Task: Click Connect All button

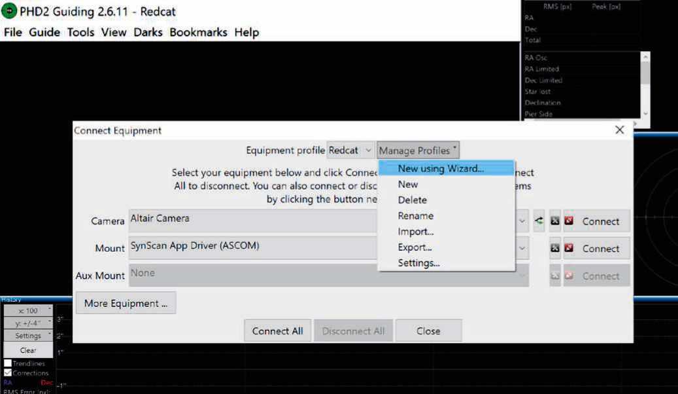Action: (277, 331)
